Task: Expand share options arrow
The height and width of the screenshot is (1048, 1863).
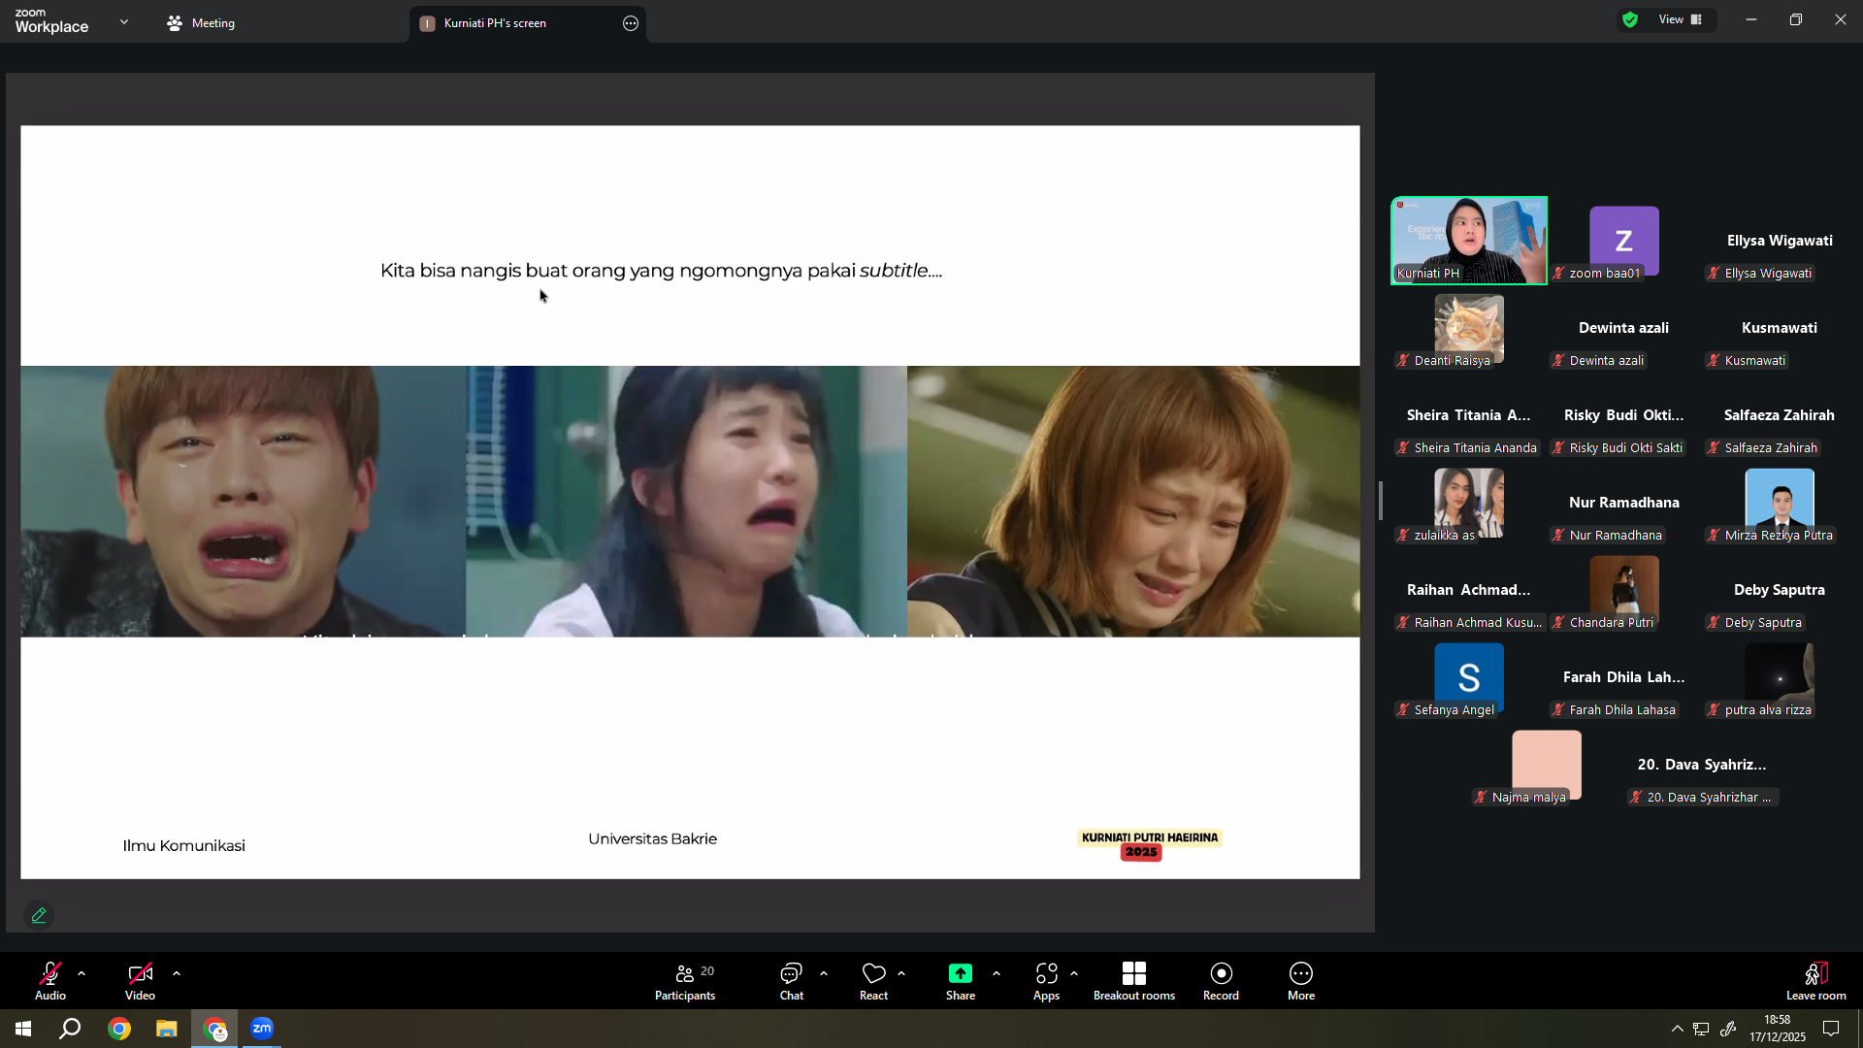Action: 997,973
